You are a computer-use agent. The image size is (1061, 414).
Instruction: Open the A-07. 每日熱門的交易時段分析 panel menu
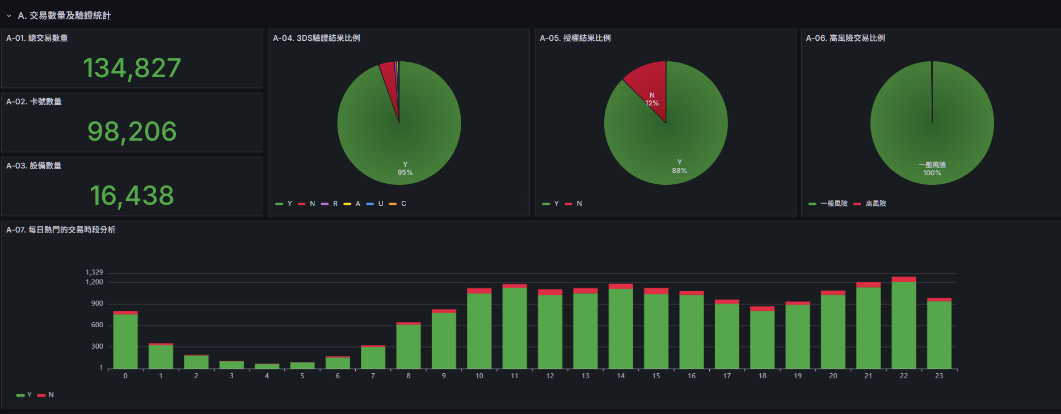(61, 230)
